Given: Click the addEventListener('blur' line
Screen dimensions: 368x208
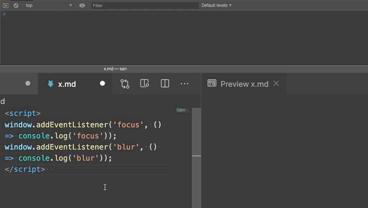Looking at the screenshot, I should point(81,147).
